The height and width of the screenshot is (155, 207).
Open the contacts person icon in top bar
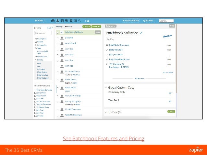(x=58, y=20)
